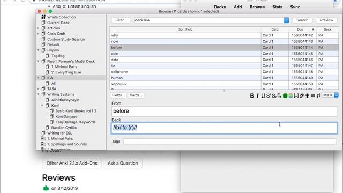343x193 pixels.
Task: Open the Fields... dialog
Action: coord(118,95)
